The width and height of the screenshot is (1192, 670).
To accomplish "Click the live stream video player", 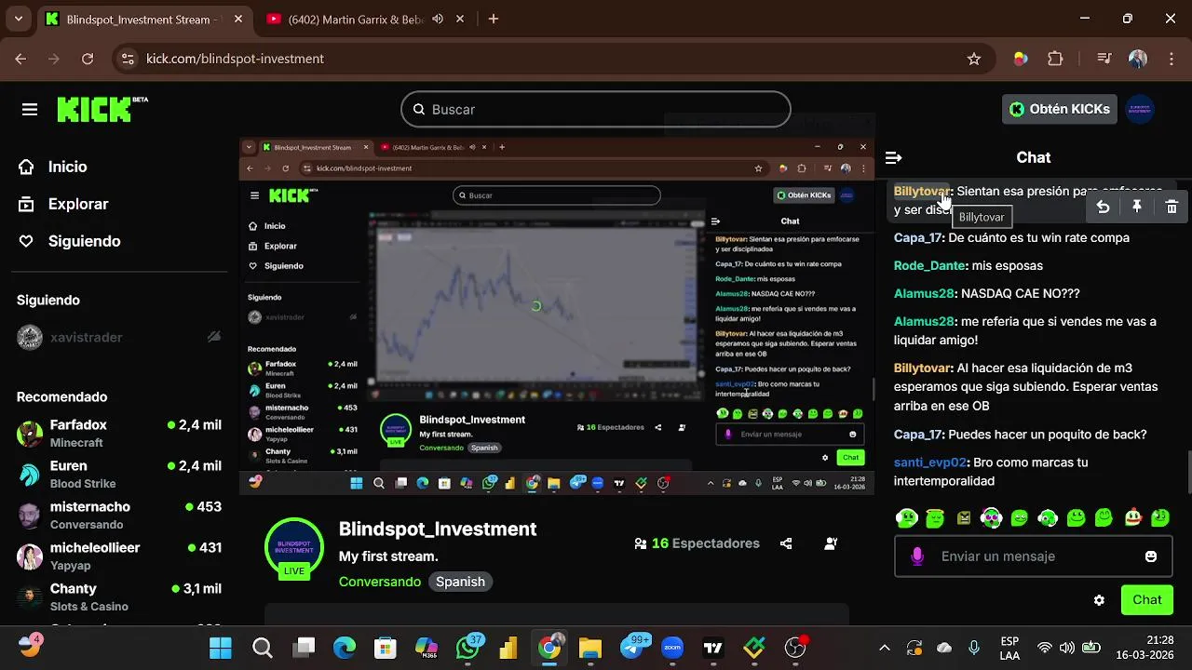I will click(557, 316).
